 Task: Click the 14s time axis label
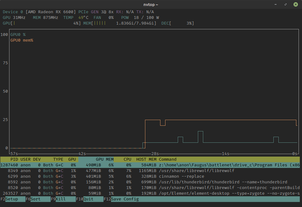click(x=226, y=154)
